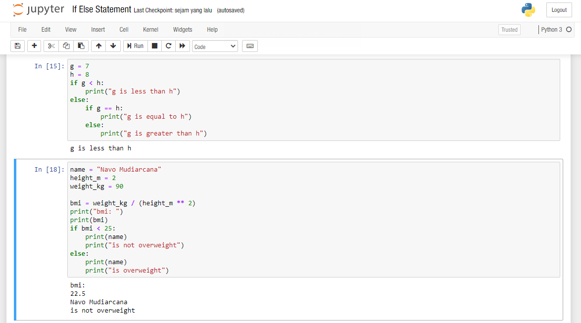Run the selected cell
Viewport: 581px width, 323px height.
click(135, 46)
